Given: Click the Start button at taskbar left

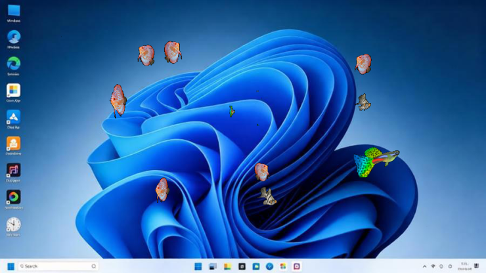Looking at the screenshot, I should 11,266.
